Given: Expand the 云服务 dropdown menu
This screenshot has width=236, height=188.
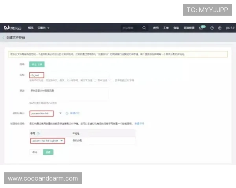Looking at the screenshot, I should tap(43, 28).
